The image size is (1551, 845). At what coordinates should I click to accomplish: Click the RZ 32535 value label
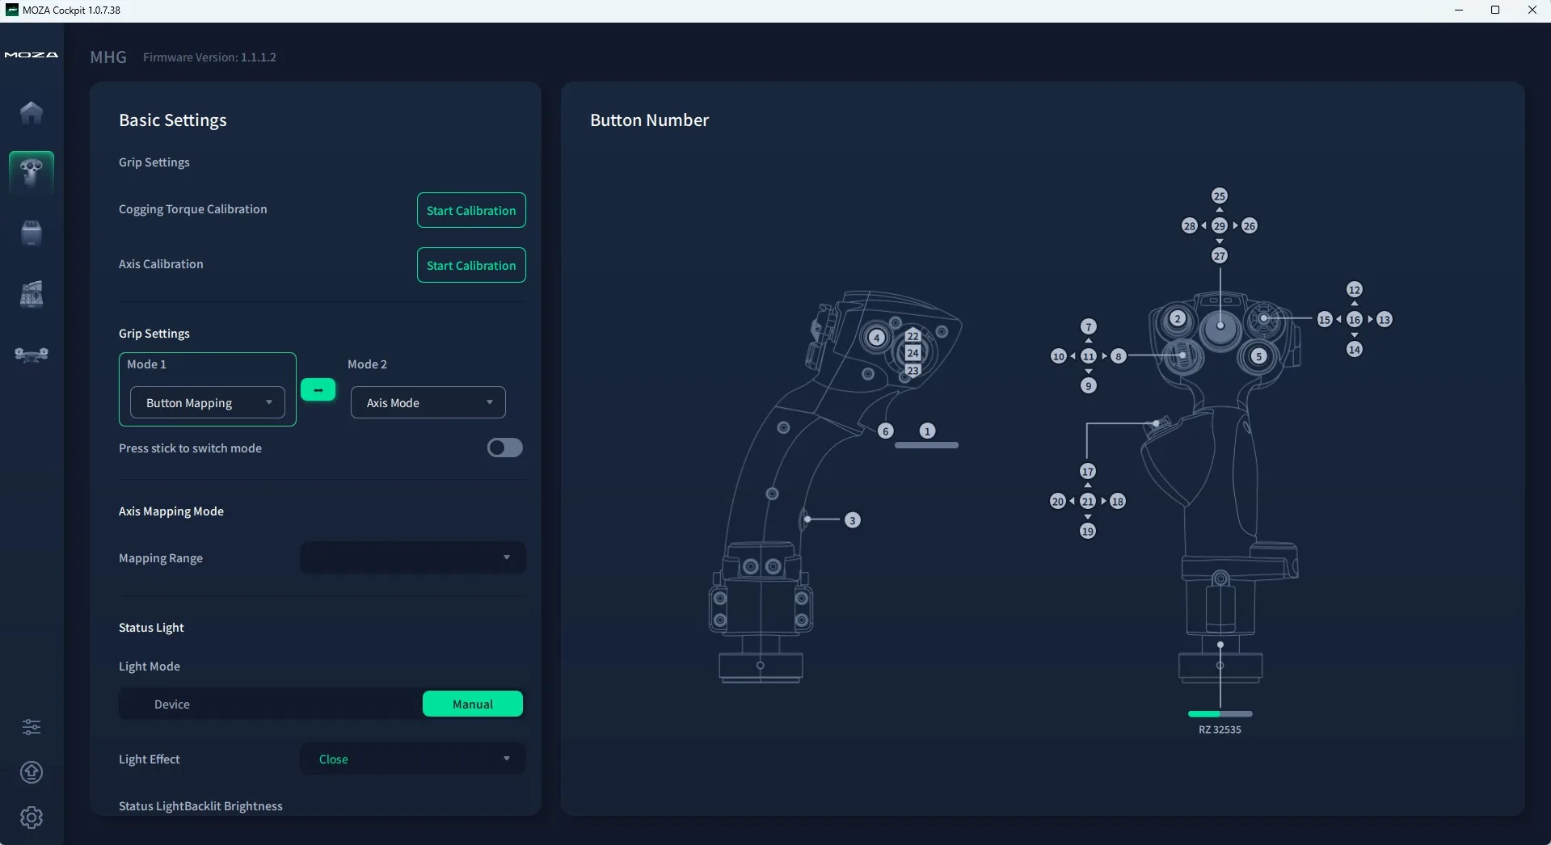(x=1220, y=730)
